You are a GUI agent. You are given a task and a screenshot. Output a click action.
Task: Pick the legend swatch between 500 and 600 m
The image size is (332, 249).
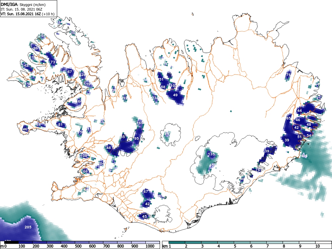tap(82, 242)
